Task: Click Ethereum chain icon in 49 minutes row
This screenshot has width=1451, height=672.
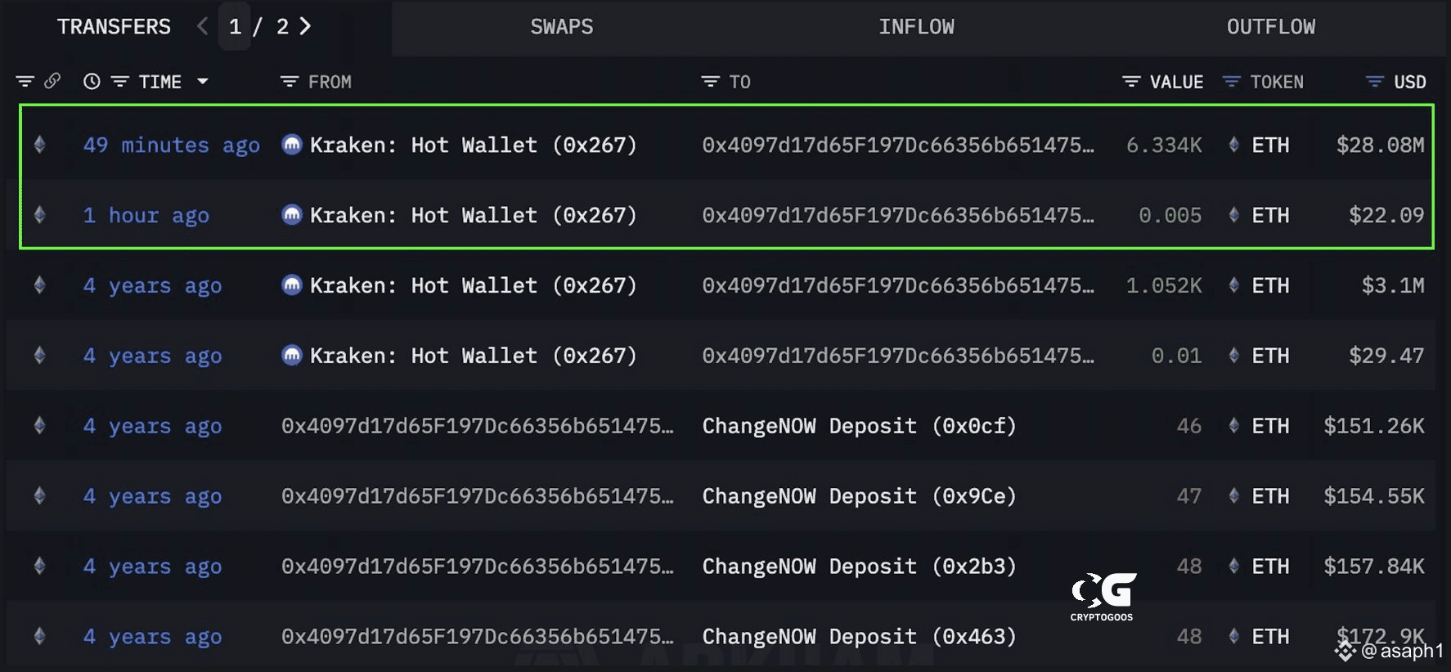Action: tap(39, 145)
